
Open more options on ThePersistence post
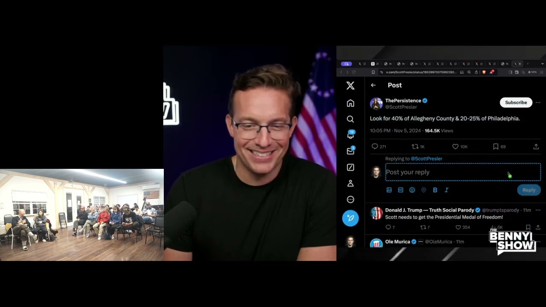[x=538, y=102]
